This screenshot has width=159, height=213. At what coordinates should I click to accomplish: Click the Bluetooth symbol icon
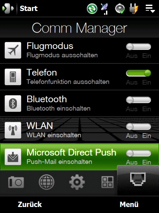(13, 104)
